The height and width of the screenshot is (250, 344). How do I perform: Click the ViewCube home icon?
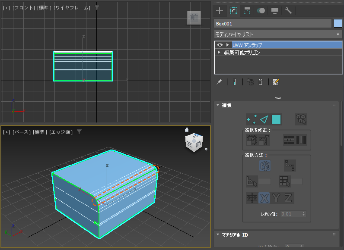point(187,130)
